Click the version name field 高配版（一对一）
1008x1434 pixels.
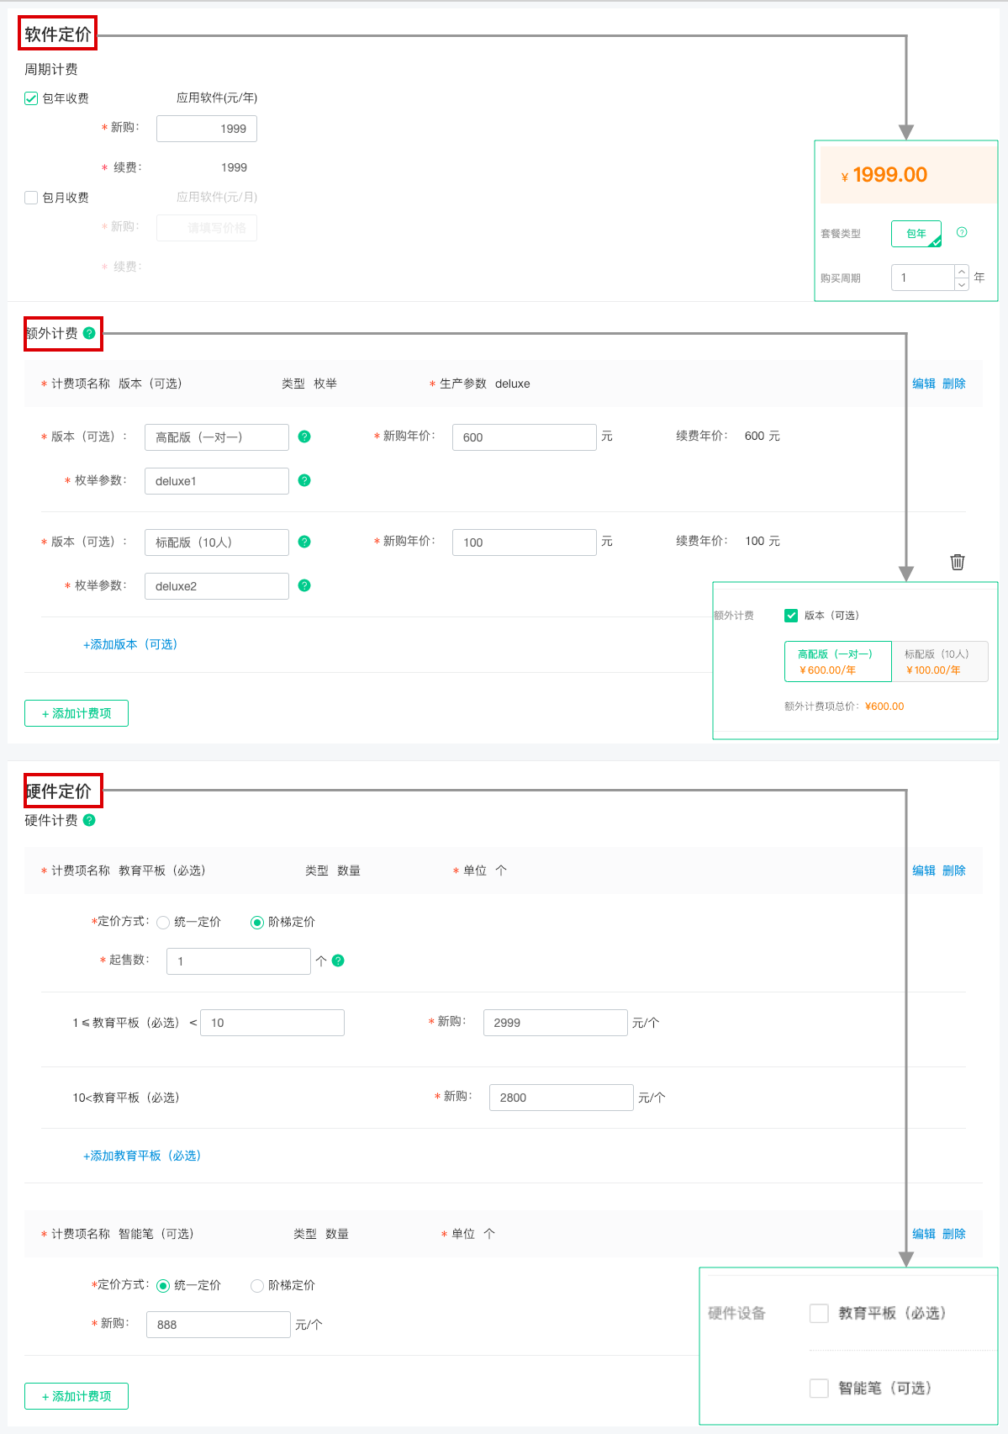tap(217, 437)
